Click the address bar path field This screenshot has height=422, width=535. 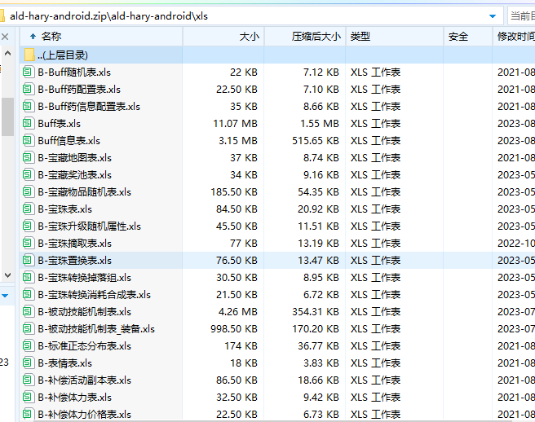[245, 15]
